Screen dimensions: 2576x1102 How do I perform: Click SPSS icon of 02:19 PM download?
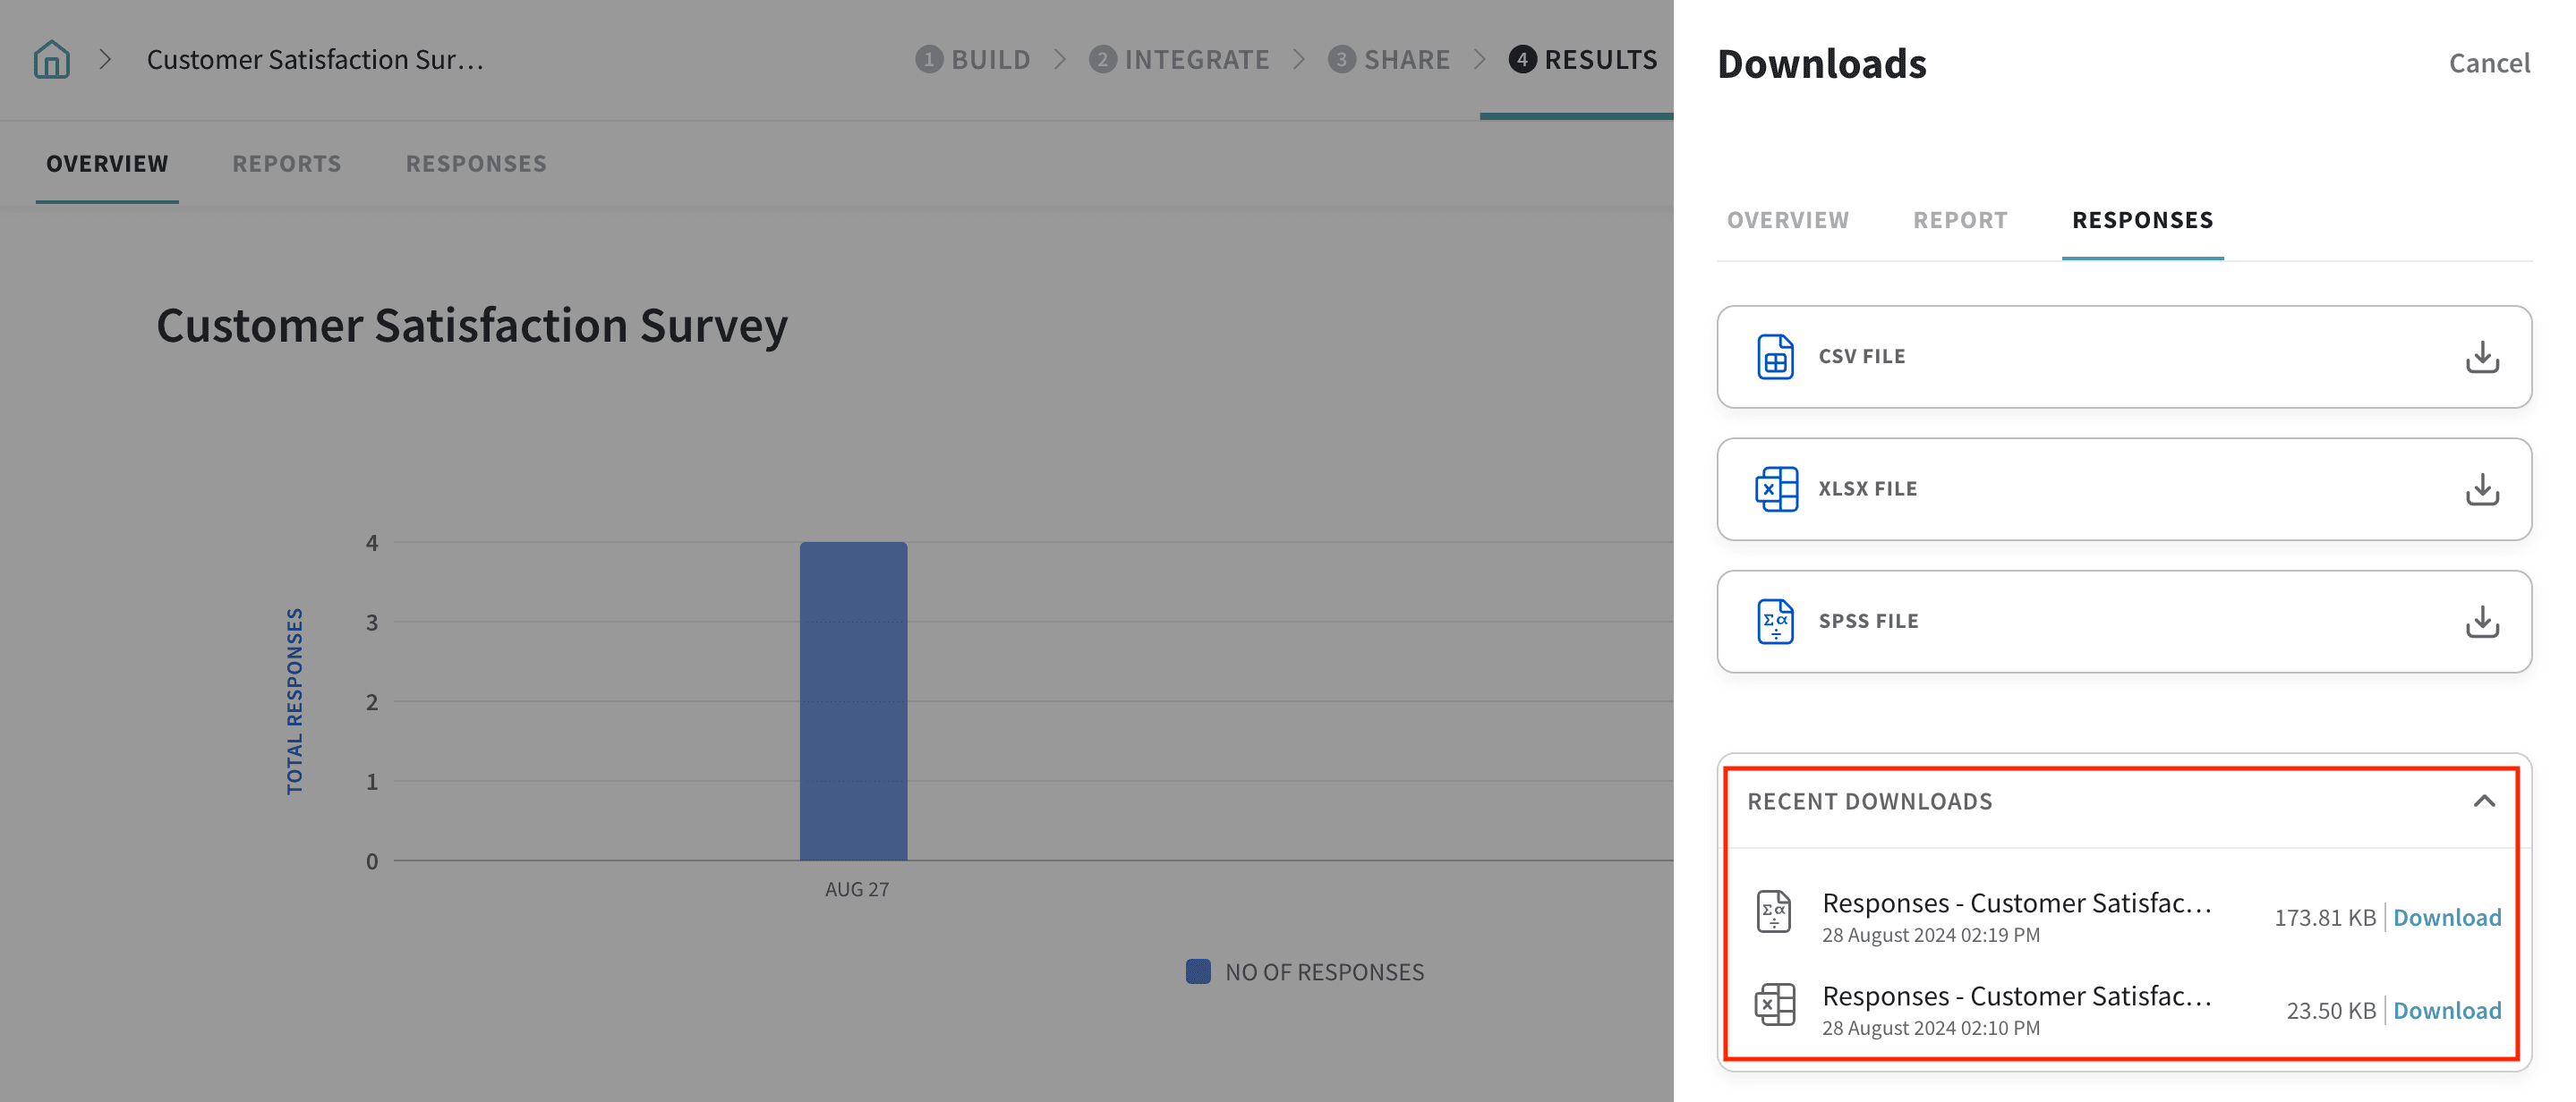[x=1774, y=911]
